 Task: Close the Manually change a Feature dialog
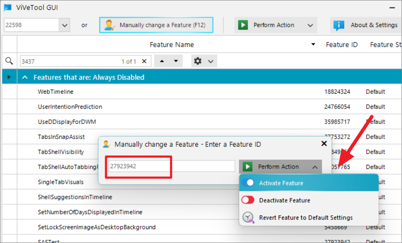click(x=324, y=144)
